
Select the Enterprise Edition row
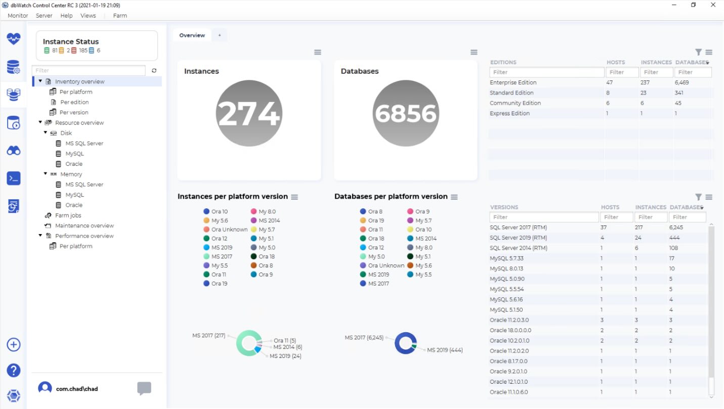click(x=601, y=82)
